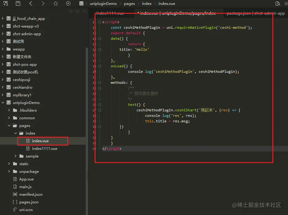The height and width of the screenshot is (215, 288).
Task: Click the 'uniplugindemo' breadcrumb segment
Action: tap(103, 4)
